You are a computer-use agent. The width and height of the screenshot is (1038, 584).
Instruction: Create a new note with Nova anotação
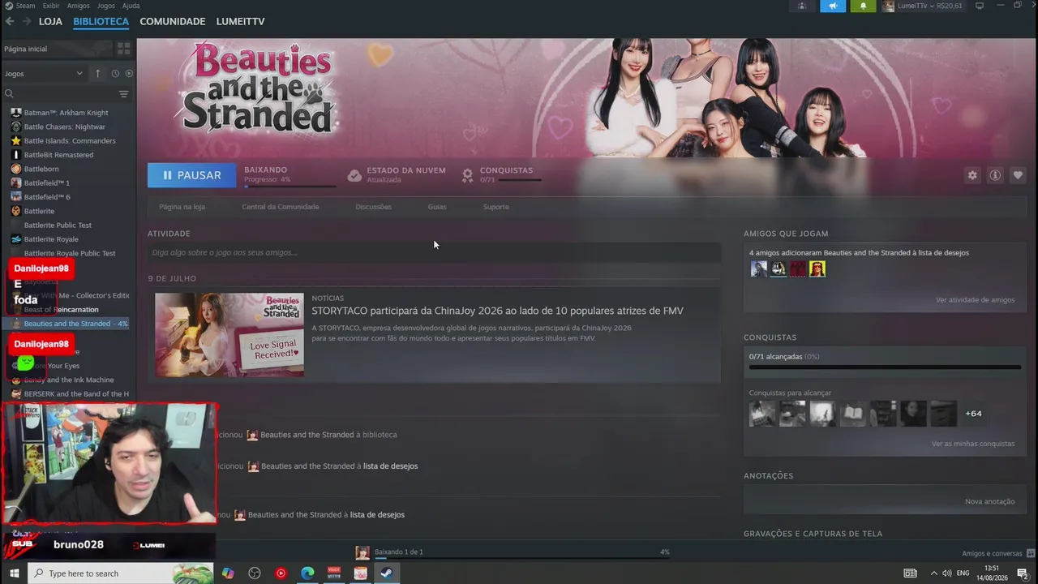point(989,501)
